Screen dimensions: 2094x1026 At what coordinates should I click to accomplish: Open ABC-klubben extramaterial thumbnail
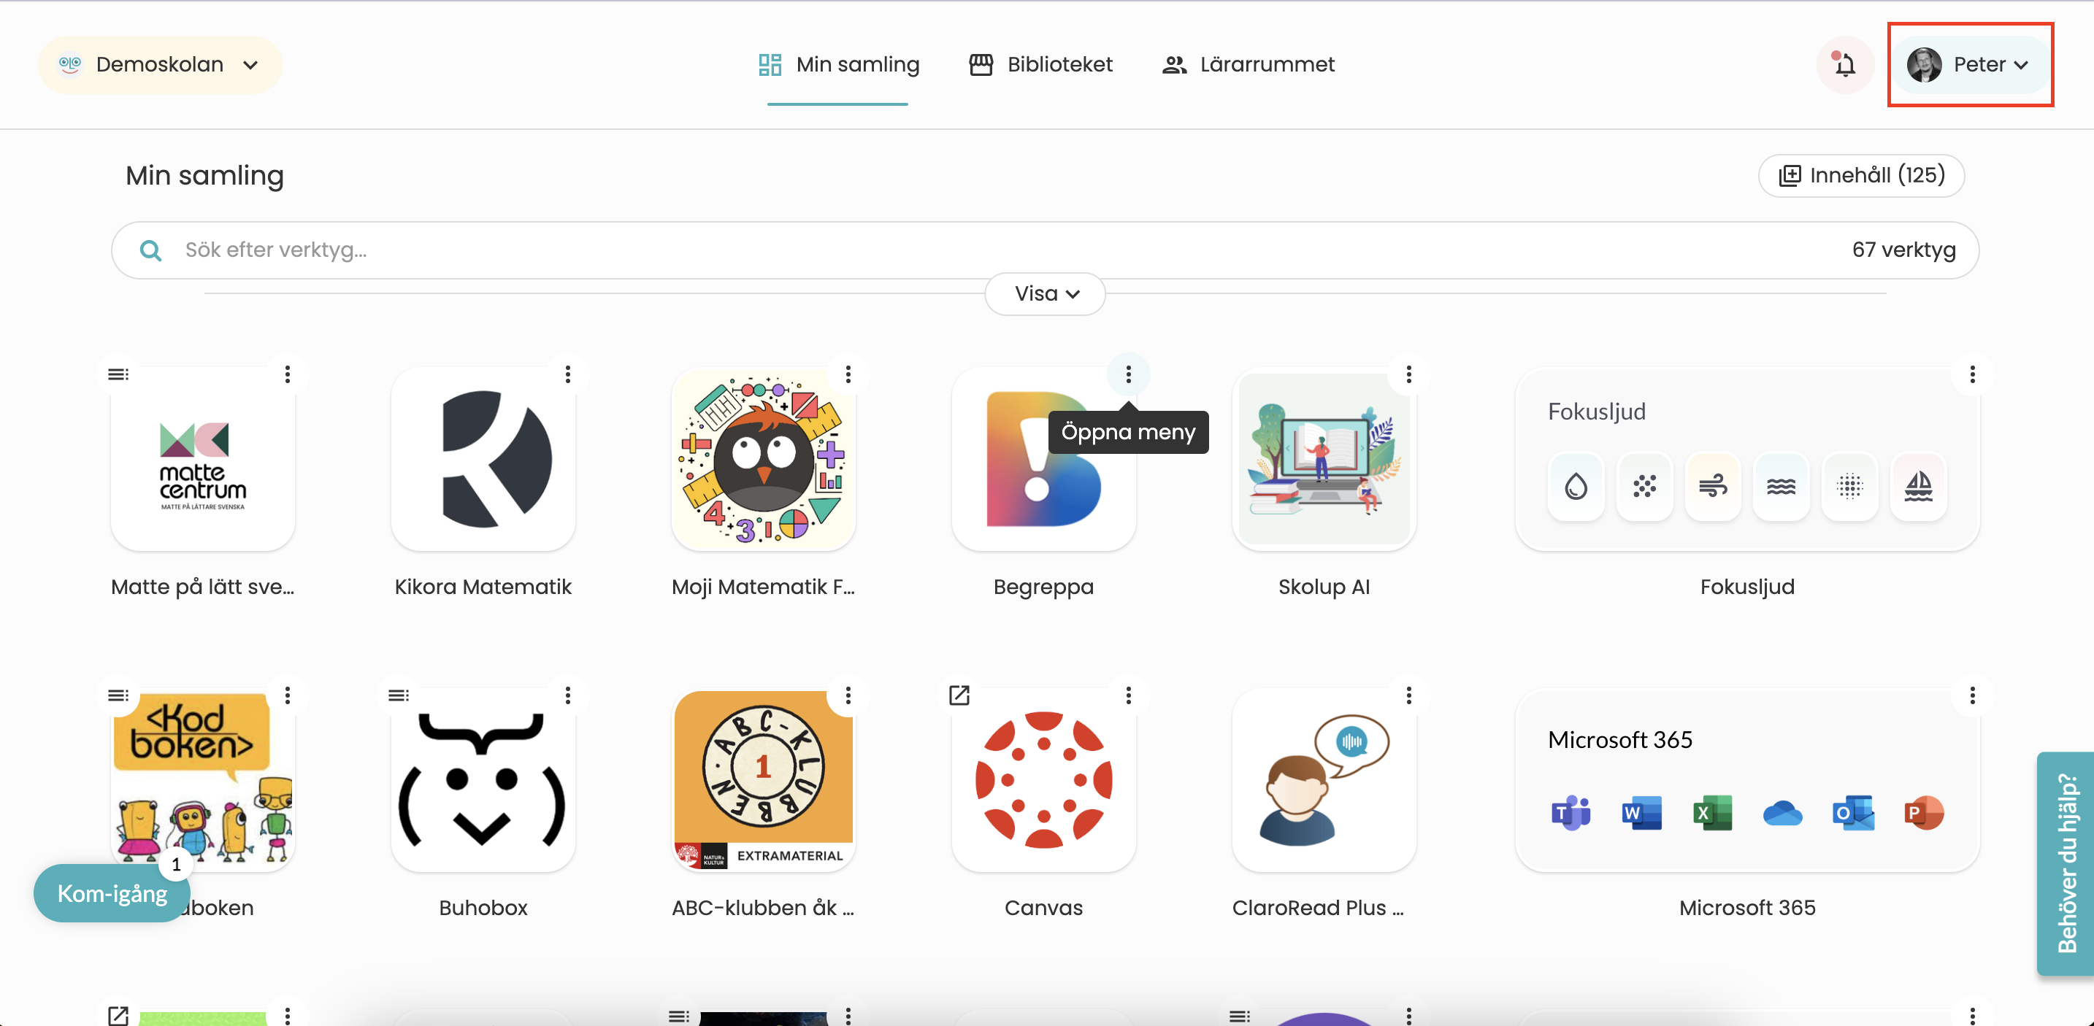coord(763,780)
